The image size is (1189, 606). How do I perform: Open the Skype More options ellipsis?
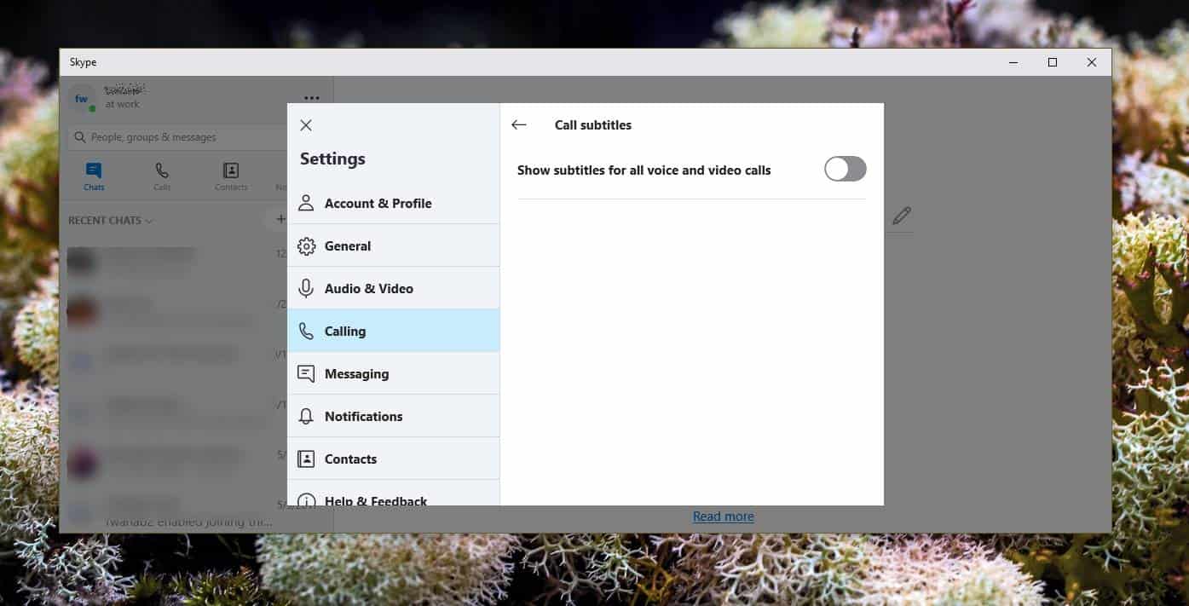tap(312, 98)
